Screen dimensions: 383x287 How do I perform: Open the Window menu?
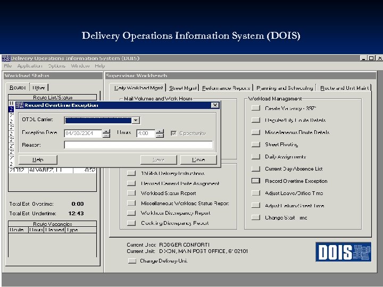[80, 66]
